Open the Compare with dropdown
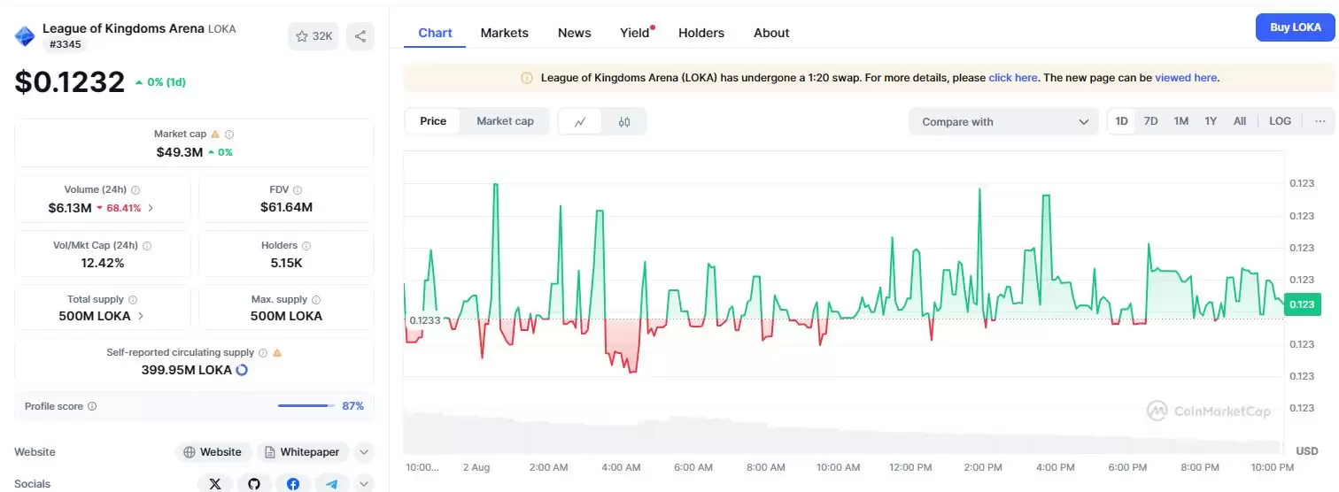Screen dimensions: 1339x492 click(x=1003, y=122)
